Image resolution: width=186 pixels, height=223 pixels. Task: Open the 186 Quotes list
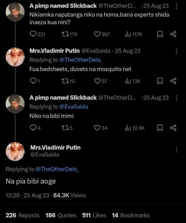61,215
